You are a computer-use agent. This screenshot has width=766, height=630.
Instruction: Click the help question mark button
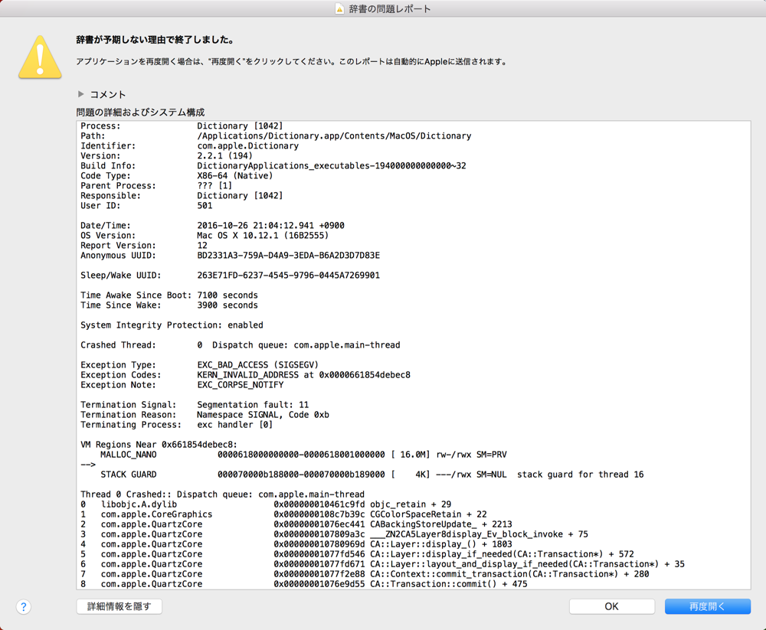pyautogui.click(x=24, y=606)
